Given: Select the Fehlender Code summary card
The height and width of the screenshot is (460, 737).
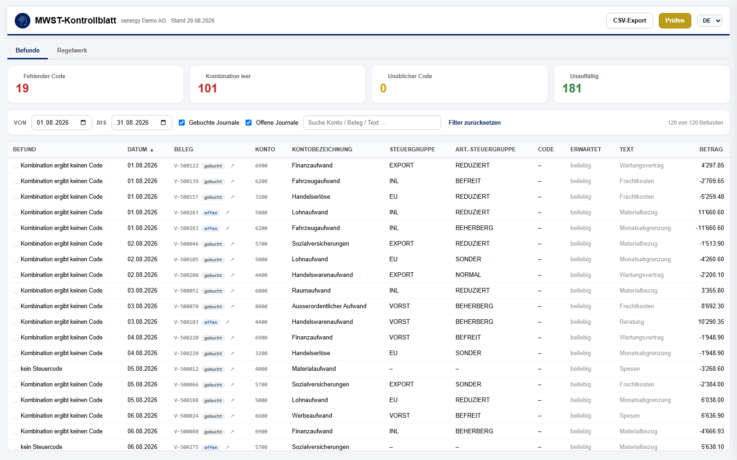Looking at the screenshot, I should [95, 85].
